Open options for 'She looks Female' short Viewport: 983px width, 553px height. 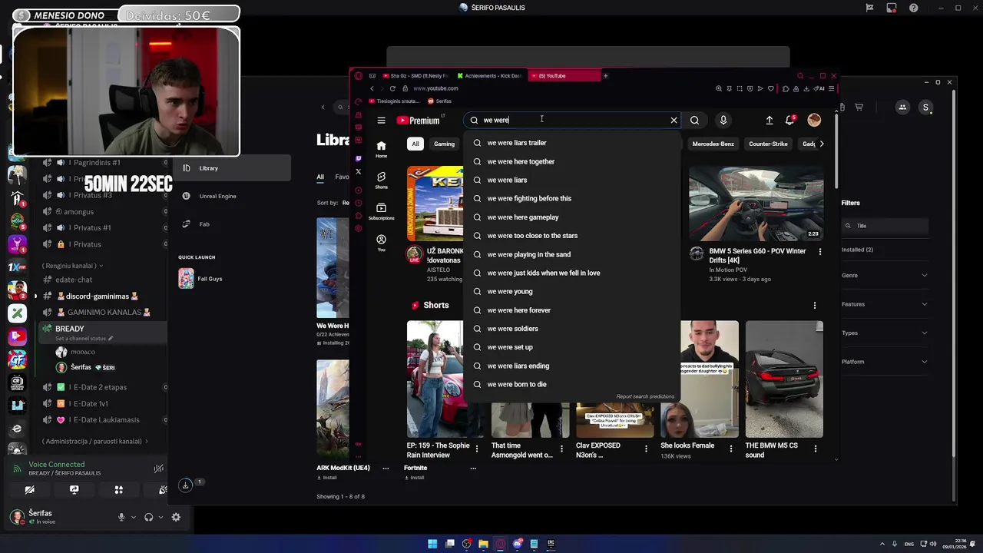pos(730,449)
